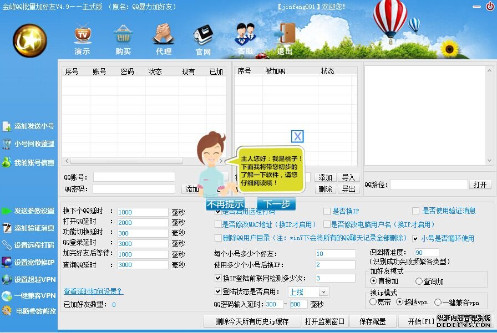Enable the 是否换IP checkbox
Viewport: 497px width, 333px height.
click(x=327, y=211)
